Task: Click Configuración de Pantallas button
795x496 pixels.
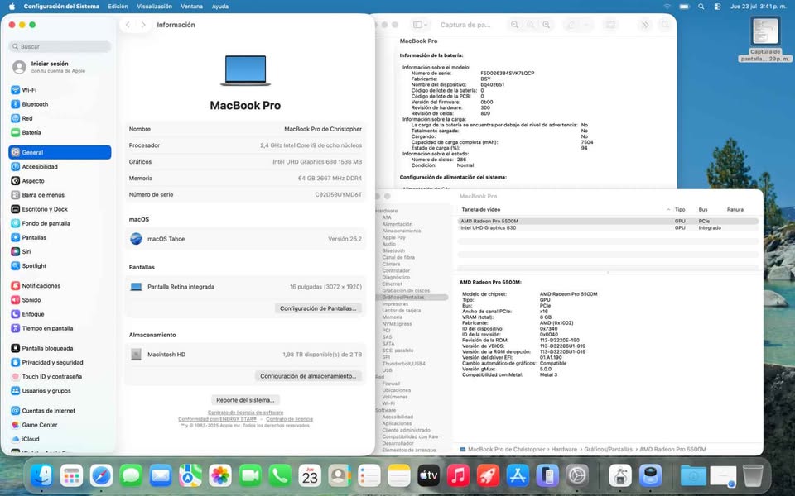Action: click(318, 308)
